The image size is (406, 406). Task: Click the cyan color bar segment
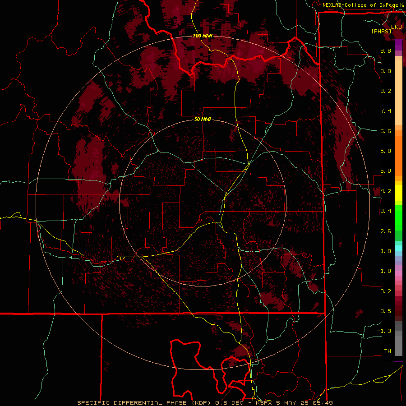point(398,248)
